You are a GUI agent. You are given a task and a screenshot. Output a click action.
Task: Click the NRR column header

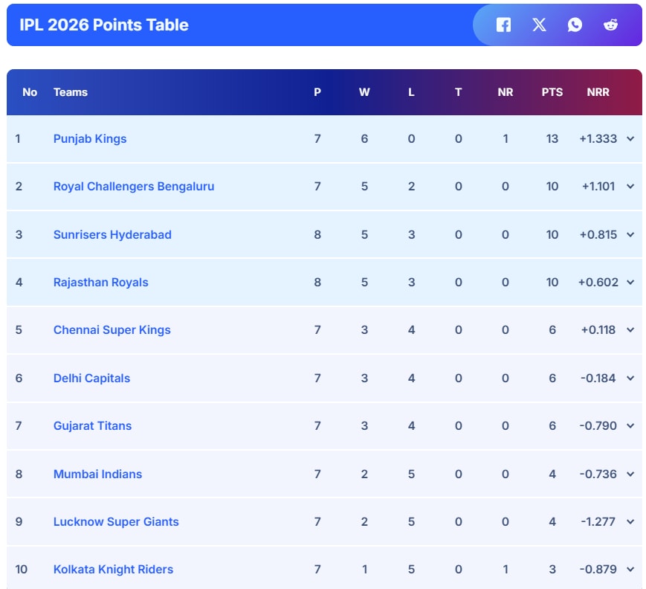[x=598, y=92]
